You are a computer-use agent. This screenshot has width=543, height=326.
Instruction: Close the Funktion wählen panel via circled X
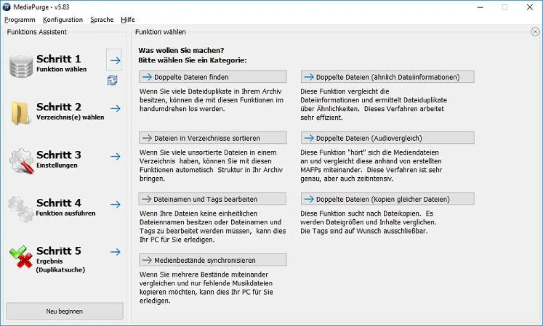pyautogui.click(x=535, y=32)
